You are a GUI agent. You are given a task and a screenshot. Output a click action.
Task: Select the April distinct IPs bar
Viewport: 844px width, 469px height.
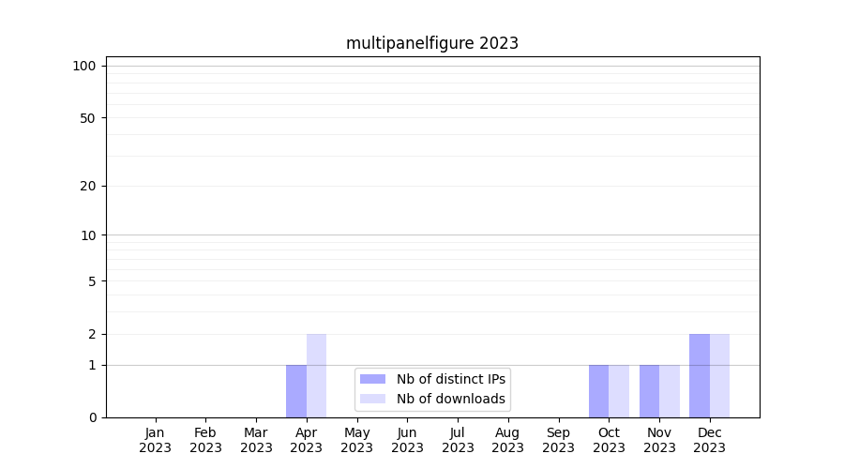[296, 391]
